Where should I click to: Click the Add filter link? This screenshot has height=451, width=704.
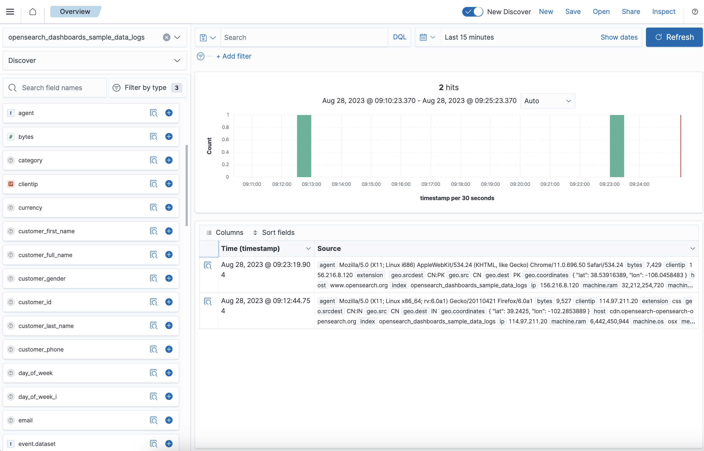(234, 56)
